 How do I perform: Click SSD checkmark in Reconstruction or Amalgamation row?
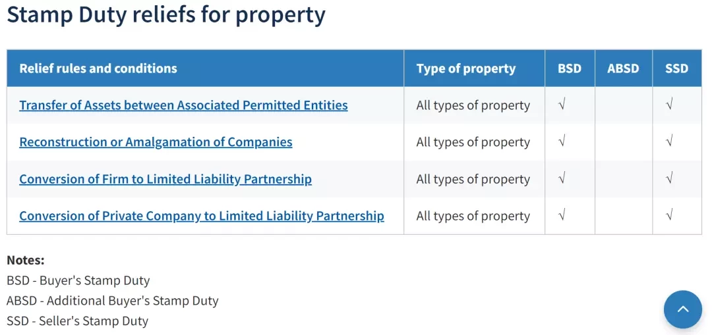tap(669, 142)
